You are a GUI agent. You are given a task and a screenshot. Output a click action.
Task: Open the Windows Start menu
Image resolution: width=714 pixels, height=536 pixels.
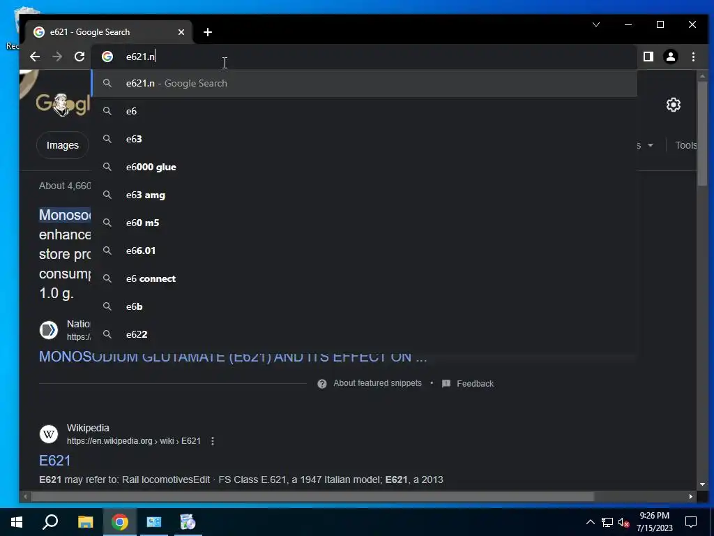click(x=17, y=522)
